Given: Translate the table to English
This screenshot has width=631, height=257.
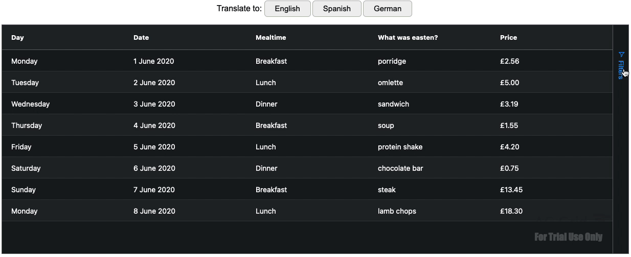Looking at the screenshot, I should click(287, 9).
